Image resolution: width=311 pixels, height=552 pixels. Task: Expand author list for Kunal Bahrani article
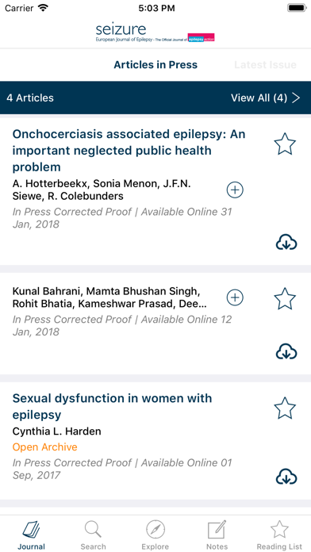click(235, 298)
